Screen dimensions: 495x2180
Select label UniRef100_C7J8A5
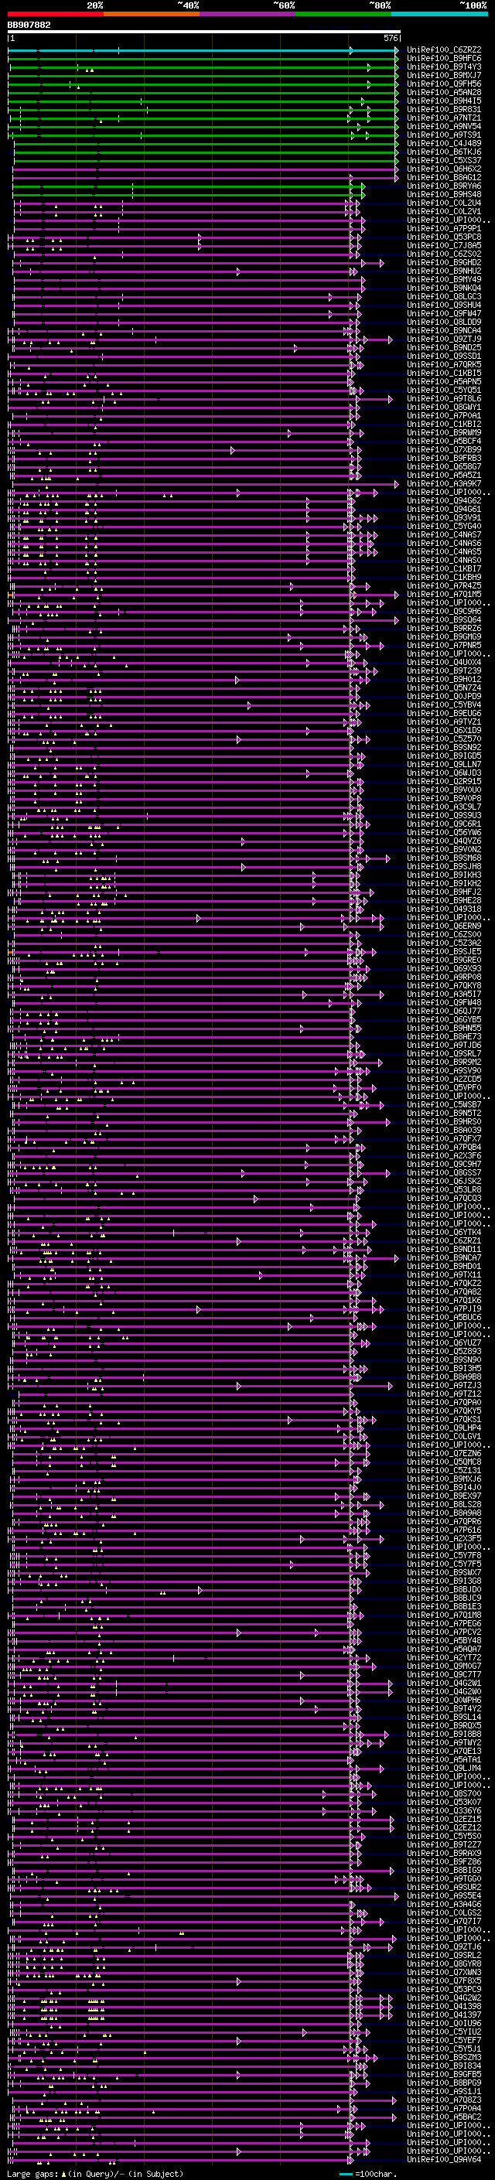(x=444, y=245)
